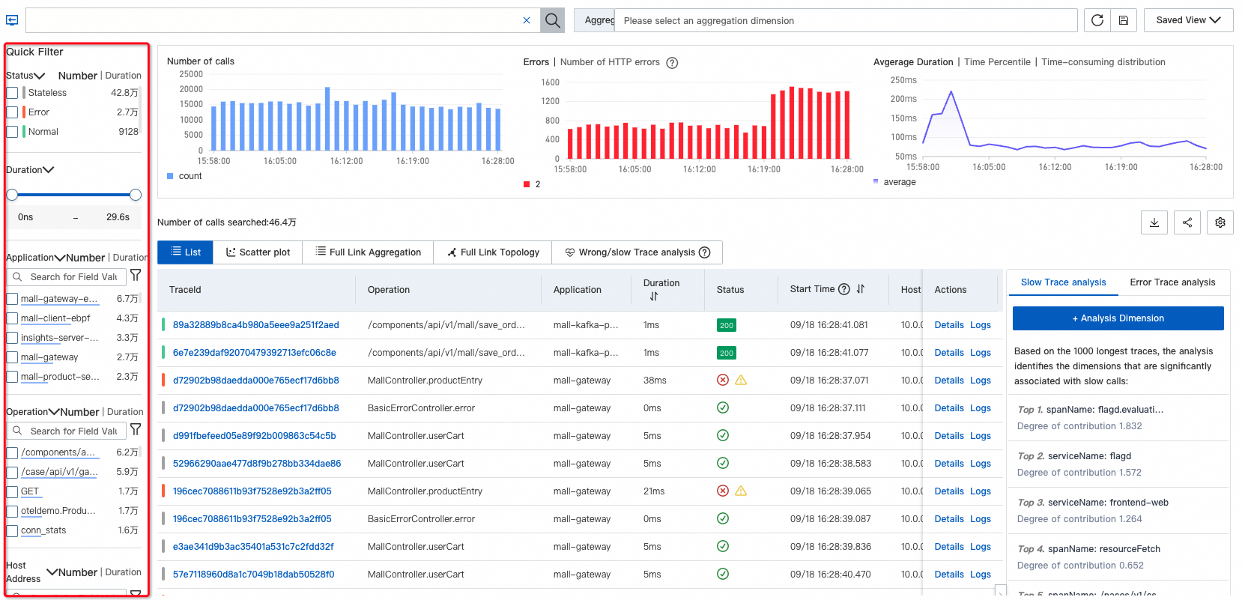1245x600 pixels.
Task: Check the oteldemo.Produ... operation checkbox
Action: pyautogui.click(x=12, y=511)
